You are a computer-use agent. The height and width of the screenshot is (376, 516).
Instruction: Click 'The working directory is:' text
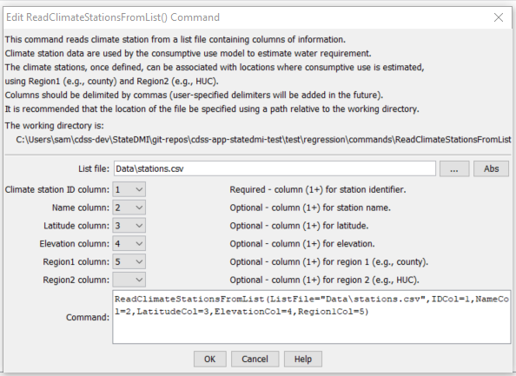pos(55,126)
